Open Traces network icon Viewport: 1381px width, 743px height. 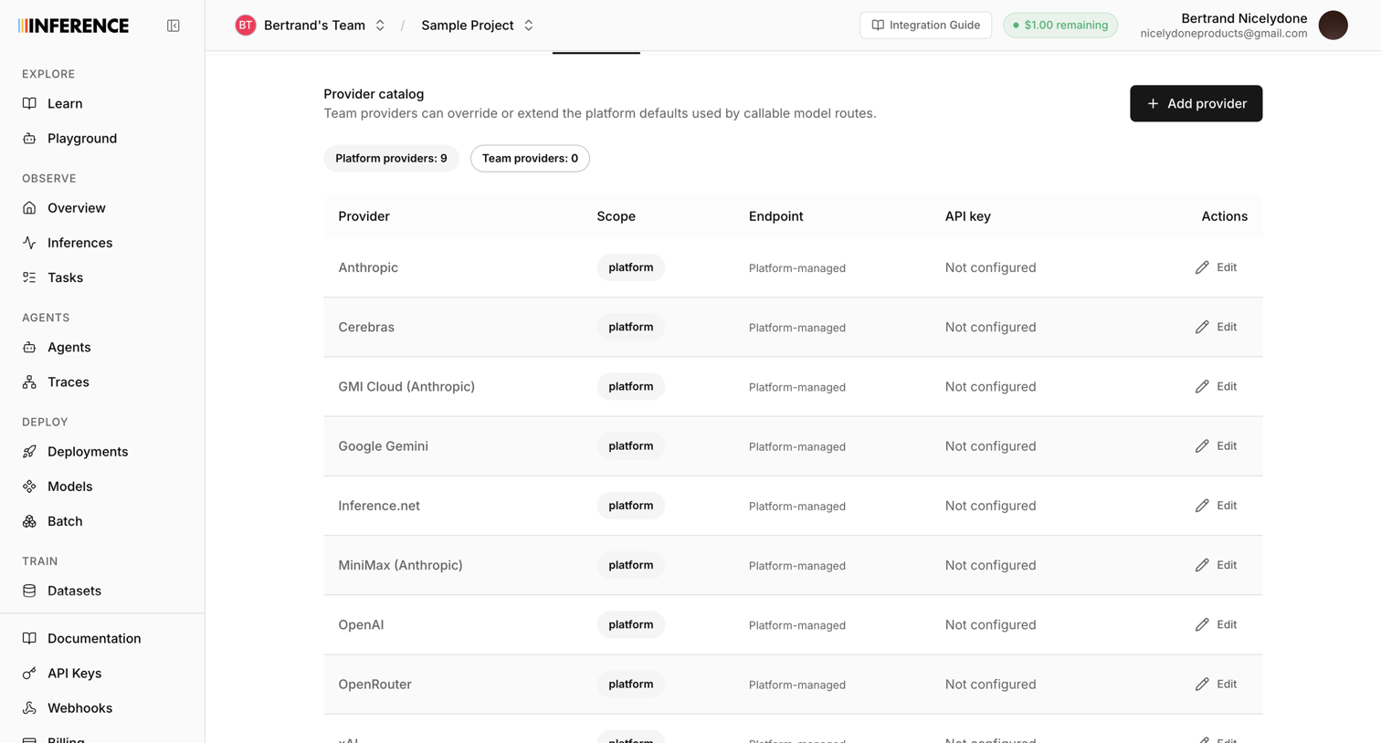29,382
